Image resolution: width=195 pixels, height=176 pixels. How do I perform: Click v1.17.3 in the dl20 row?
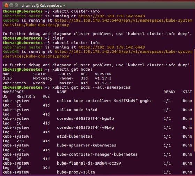click(x=103, y=78)
